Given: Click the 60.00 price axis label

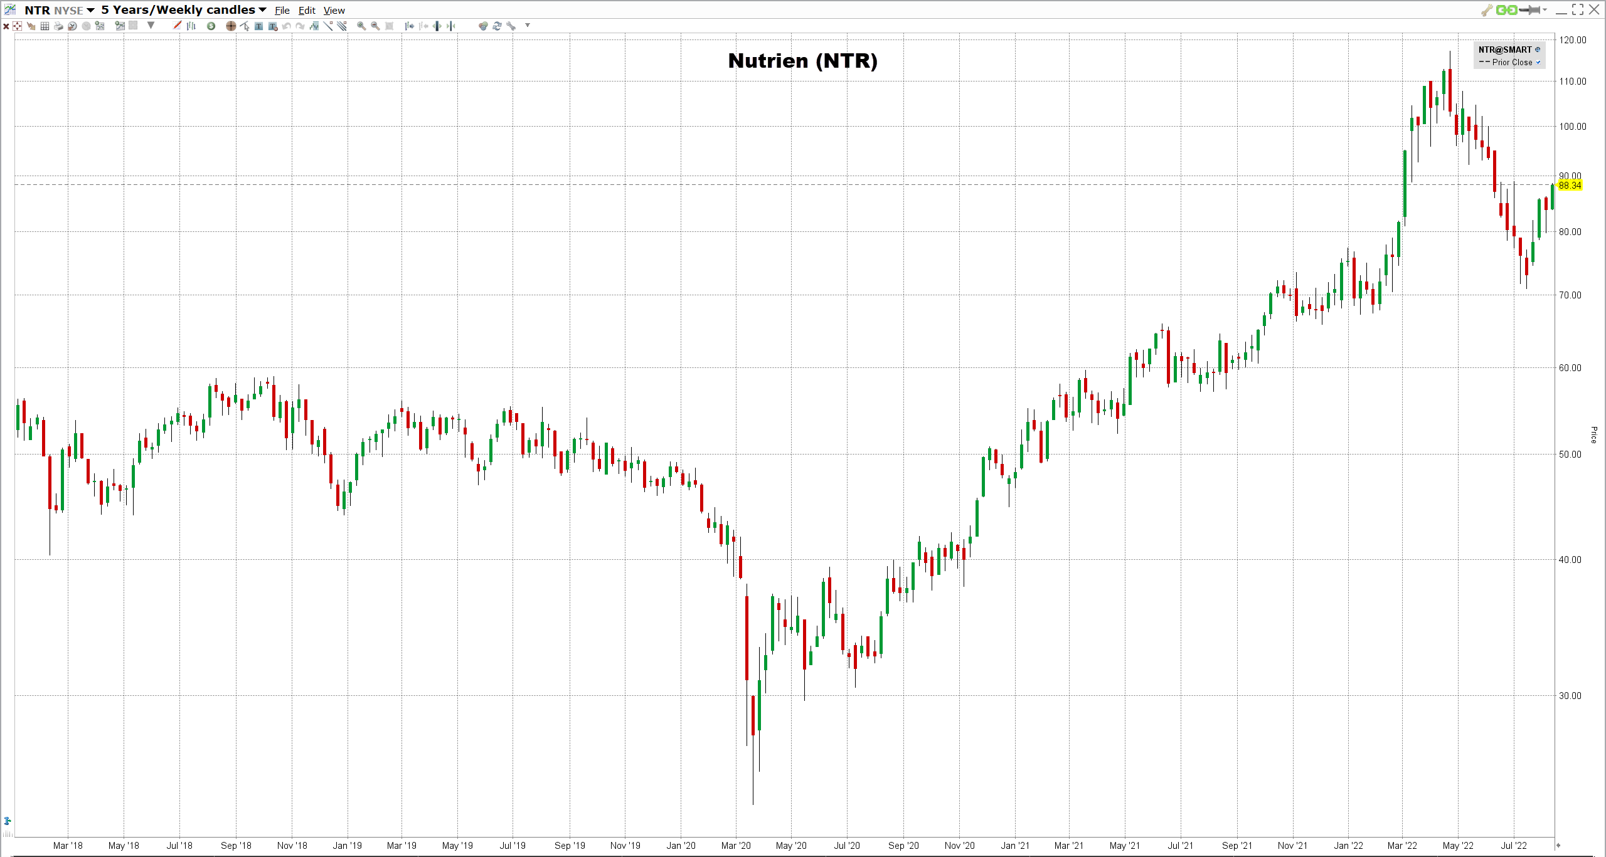Looking at the screenshot, I should pos(1570,367).
